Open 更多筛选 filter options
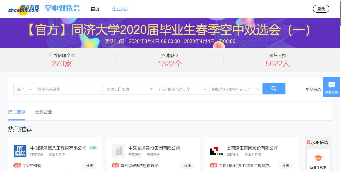This screenshot has width=342, height=171. pyautogui.click(x=313, y=89)
